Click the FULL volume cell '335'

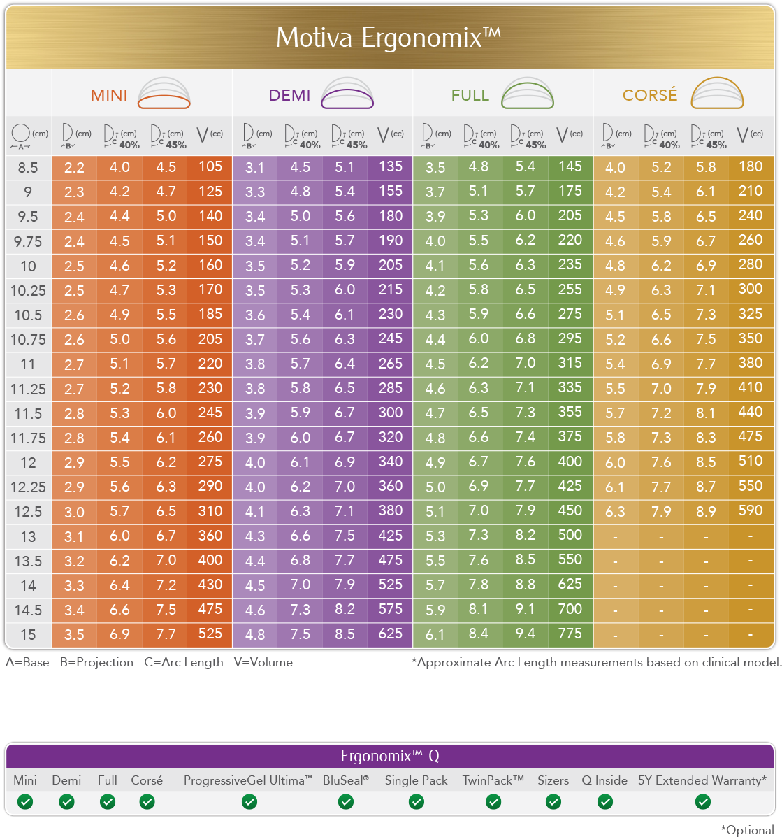tap(570, 387)
